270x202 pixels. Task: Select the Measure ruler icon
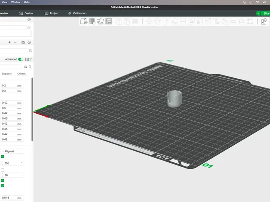click(233, 21)
